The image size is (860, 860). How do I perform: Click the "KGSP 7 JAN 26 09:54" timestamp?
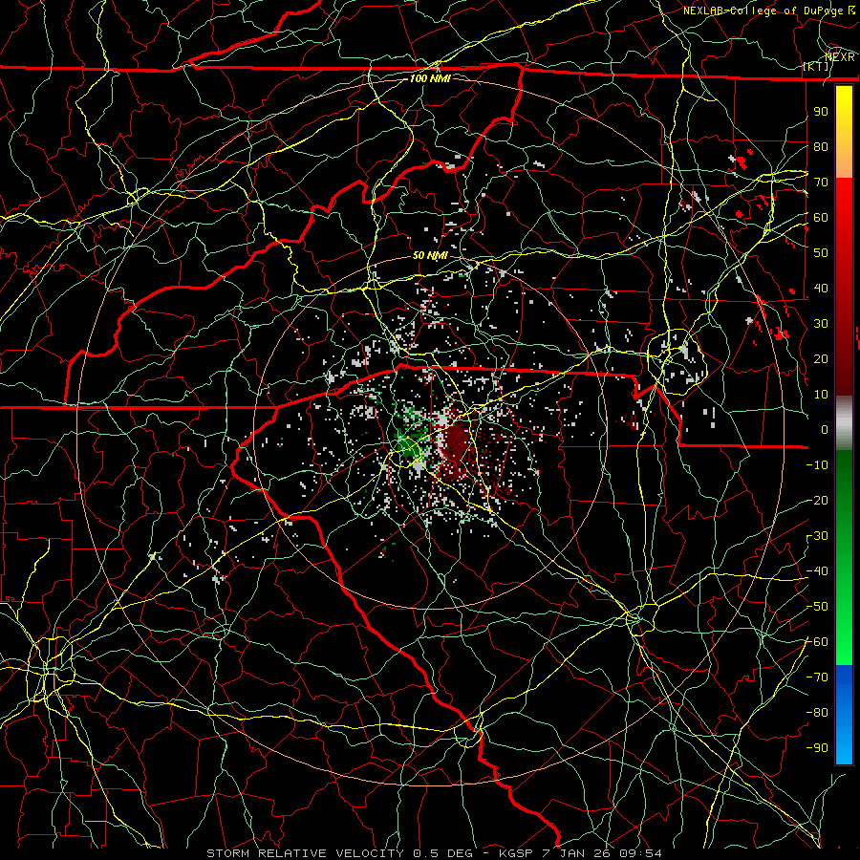pyautogui.click(x=580, y=853)
